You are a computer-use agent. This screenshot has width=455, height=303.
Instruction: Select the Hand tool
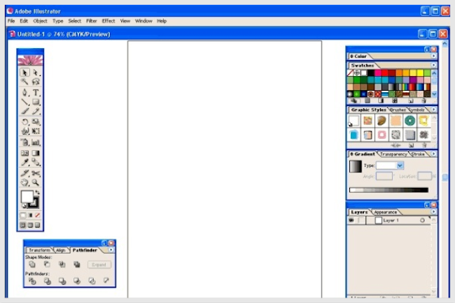24,182
